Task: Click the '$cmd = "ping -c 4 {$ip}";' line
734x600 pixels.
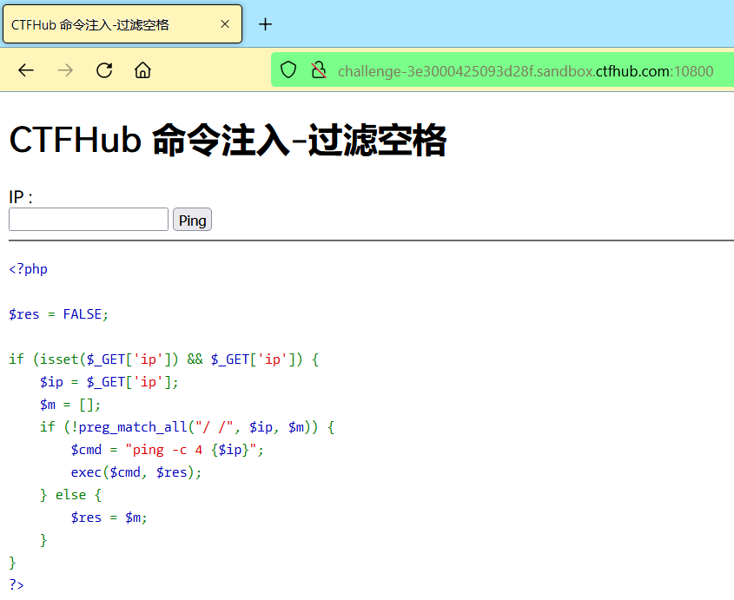Action: 167,450
